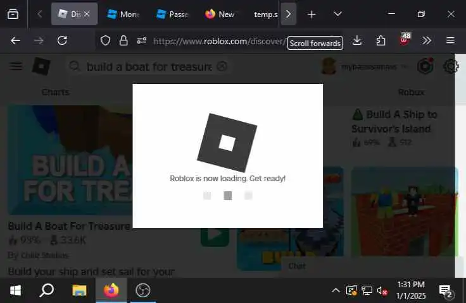This screenshot has height=303, width=466.
Task: Close the Discover tab
Action: pos(87,14)
